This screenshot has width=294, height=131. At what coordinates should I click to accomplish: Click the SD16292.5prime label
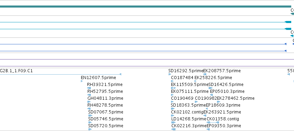tap(186, 71)
